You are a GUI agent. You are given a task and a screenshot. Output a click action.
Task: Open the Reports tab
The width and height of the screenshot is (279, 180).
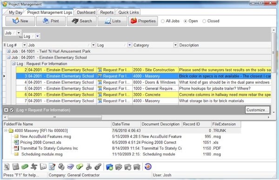coord(107,12)
